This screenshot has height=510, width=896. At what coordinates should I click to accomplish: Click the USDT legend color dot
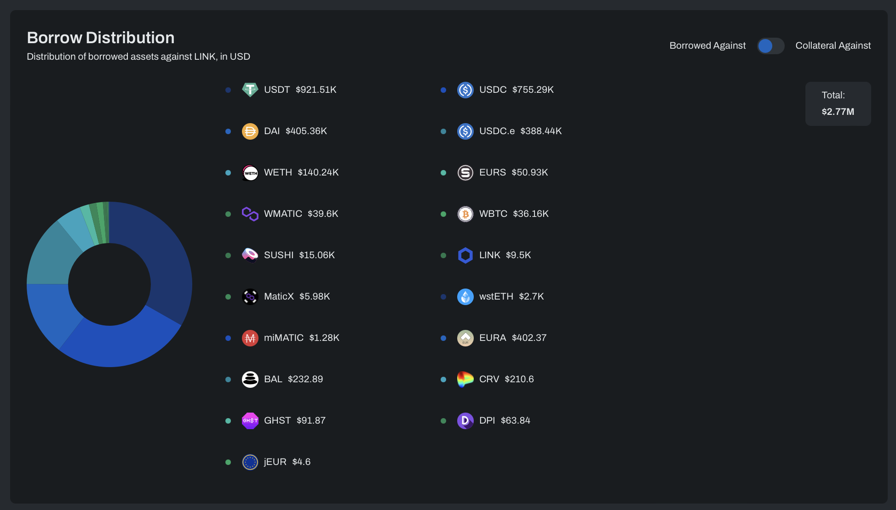pos(228,90)
